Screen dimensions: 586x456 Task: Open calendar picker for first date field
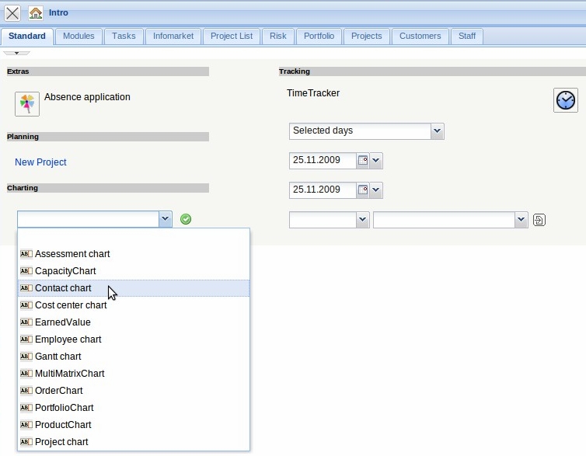362,161
